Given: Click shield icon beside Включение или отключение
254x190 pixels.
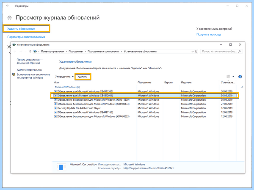Looking at the screenshot, I should pos(14,74).
